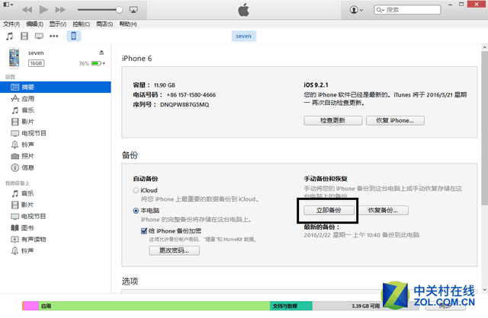Open the TV shows library icon
Viewport: 488px width, 318px height.
[x=39, y=36]
